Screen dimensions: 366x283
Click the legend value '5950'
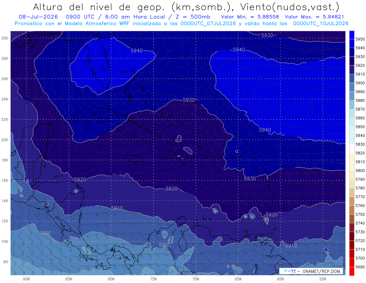click(x=360, y=39)
